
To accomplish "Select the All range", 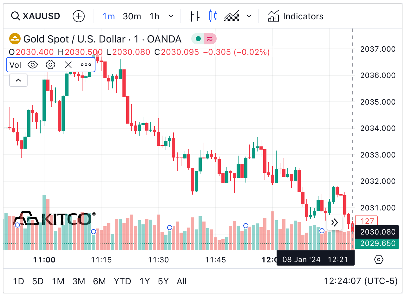I will pyautogui.click(x=182, y=281).
